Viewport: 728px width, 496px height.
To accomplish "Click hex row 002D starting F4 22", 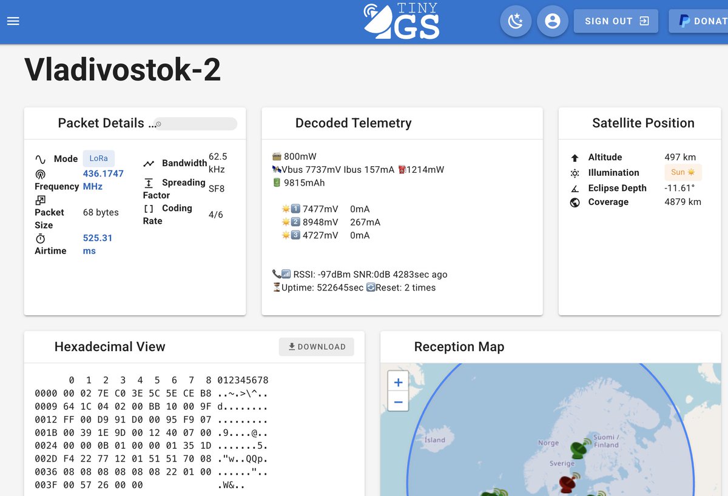I will (152, 458).
